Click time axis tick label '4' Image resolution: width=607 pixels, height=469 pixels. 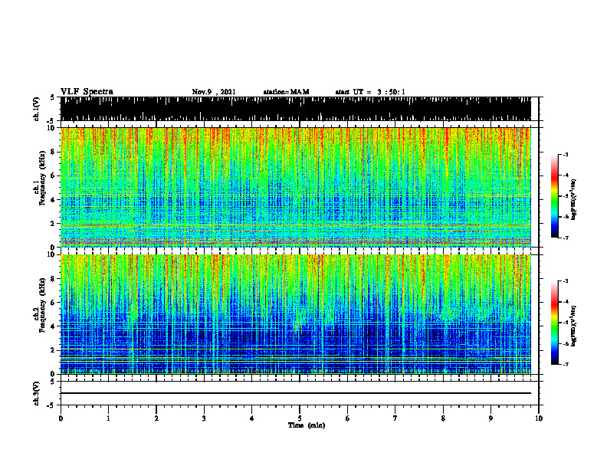pos(252,418)
